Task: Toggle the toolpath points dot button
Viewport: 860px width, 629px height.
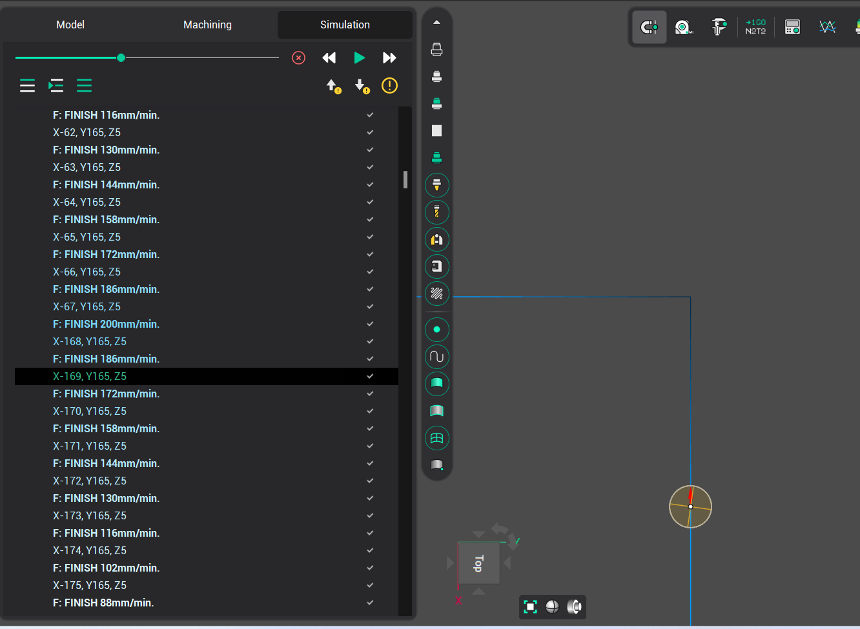Action: (x=437, y=330)
